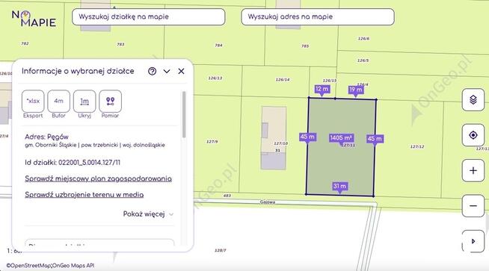
Task: Activate the Pomiar measurement tool
Action: (x=110, y=102)
